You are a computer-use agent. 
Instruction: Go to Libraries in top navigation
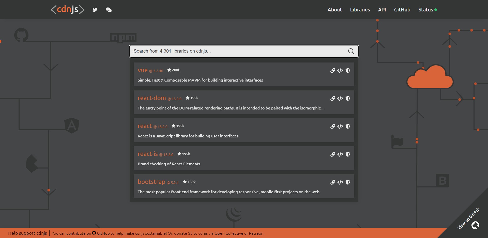click(x=360, y=10)
